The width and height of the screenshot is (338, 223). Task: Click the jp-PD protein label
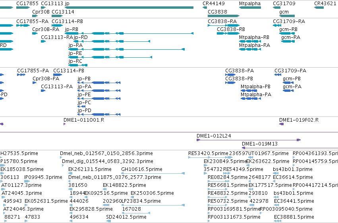(84, 111)
